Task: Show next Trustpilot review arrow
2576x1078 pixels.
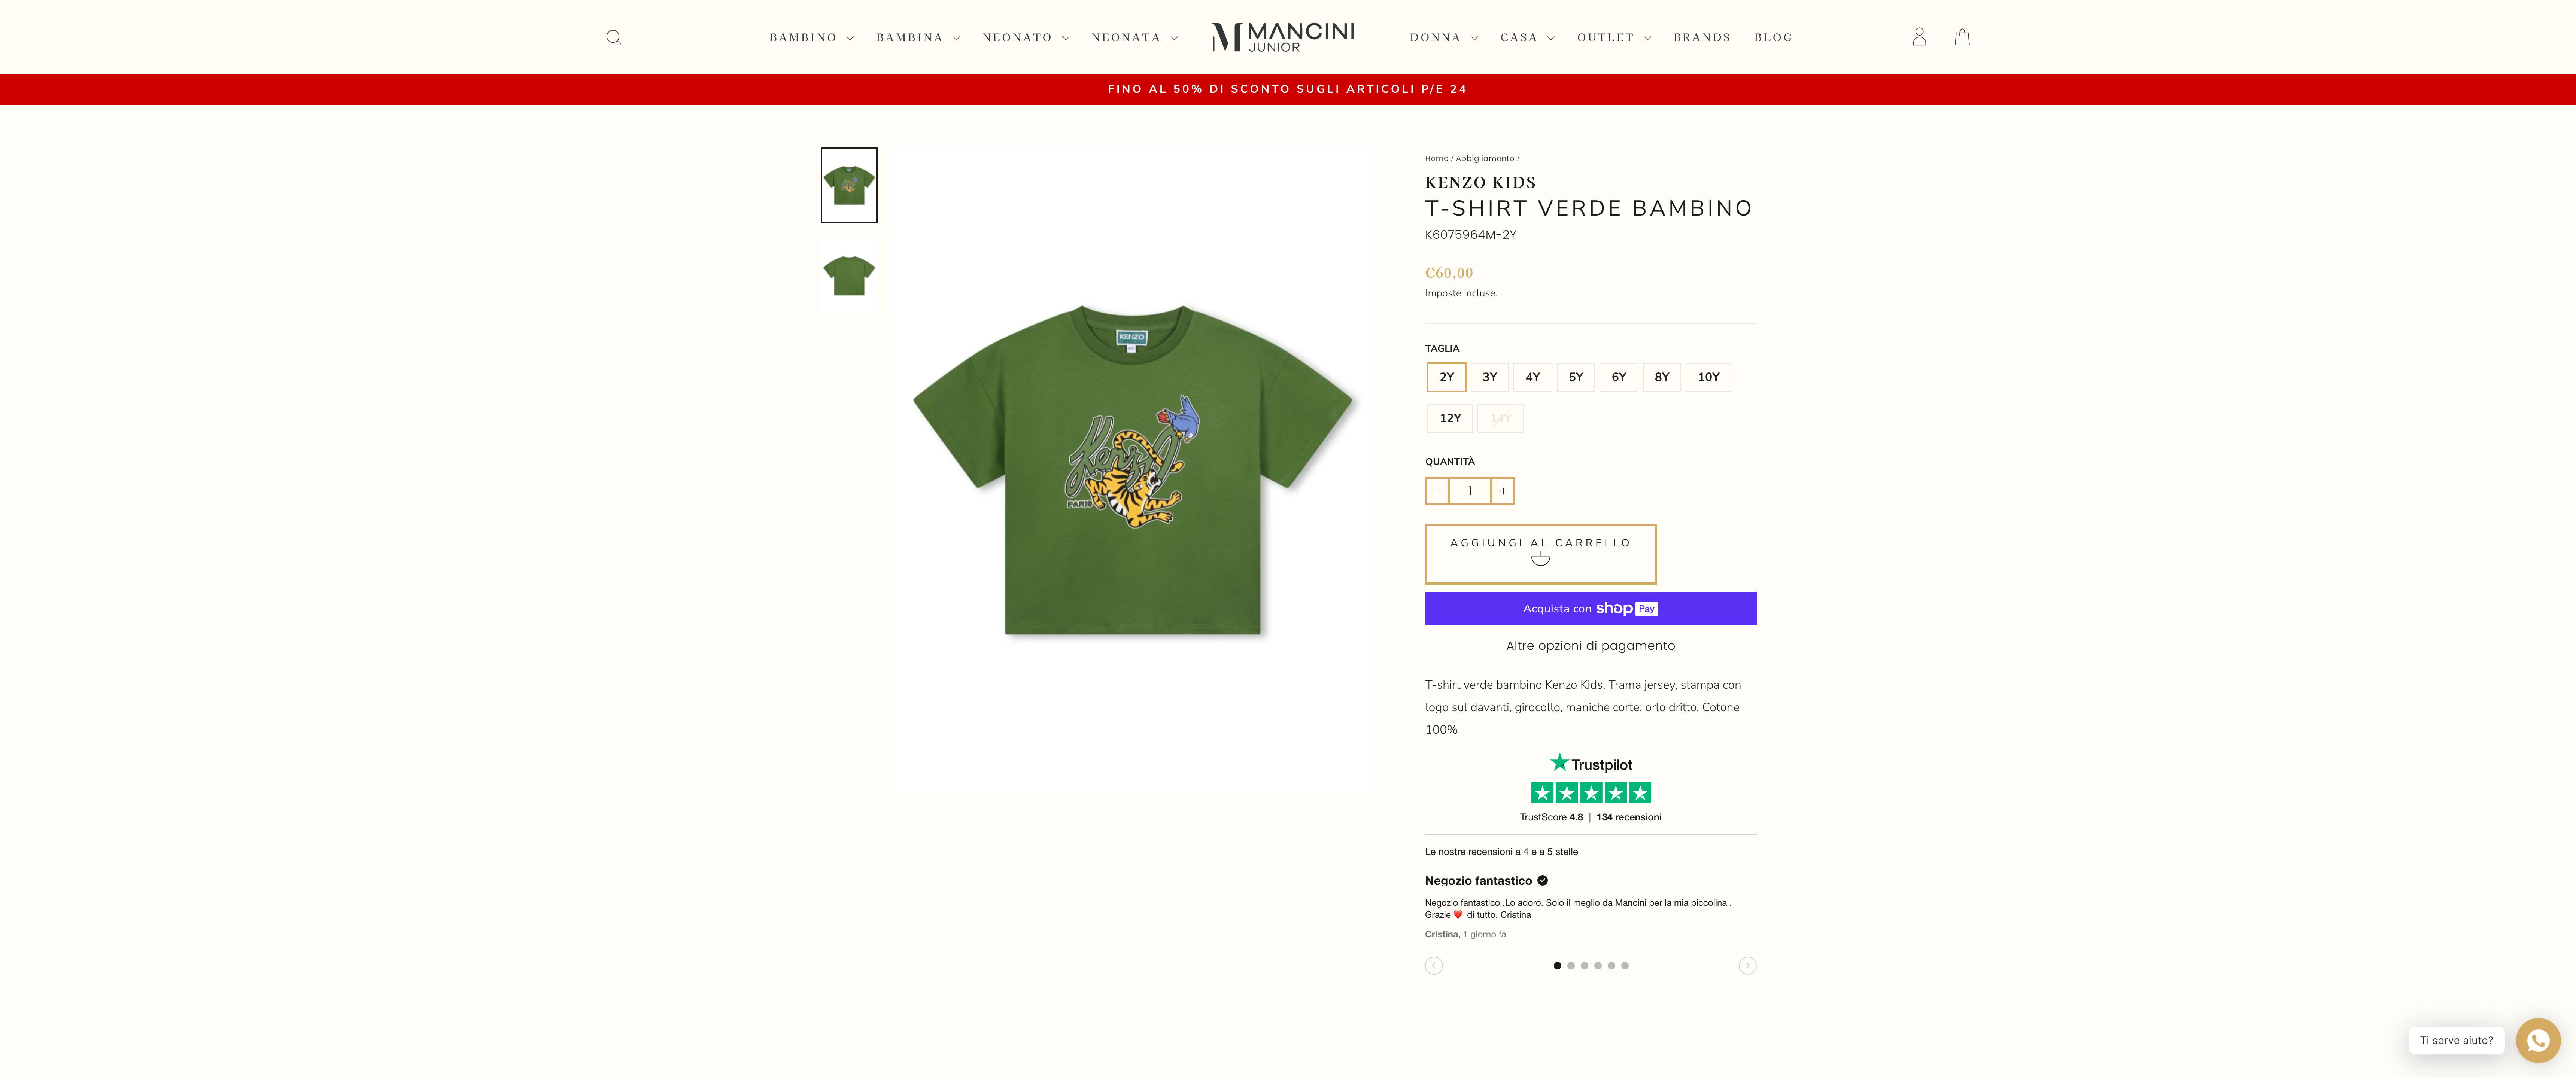Action: click(x=1747, y=965)
